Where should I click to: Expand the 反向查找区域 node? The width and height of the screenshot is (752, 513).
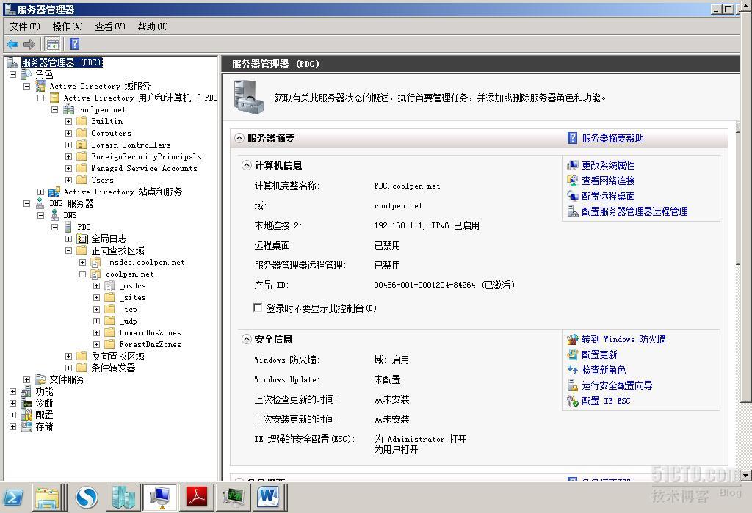point(68,356)
